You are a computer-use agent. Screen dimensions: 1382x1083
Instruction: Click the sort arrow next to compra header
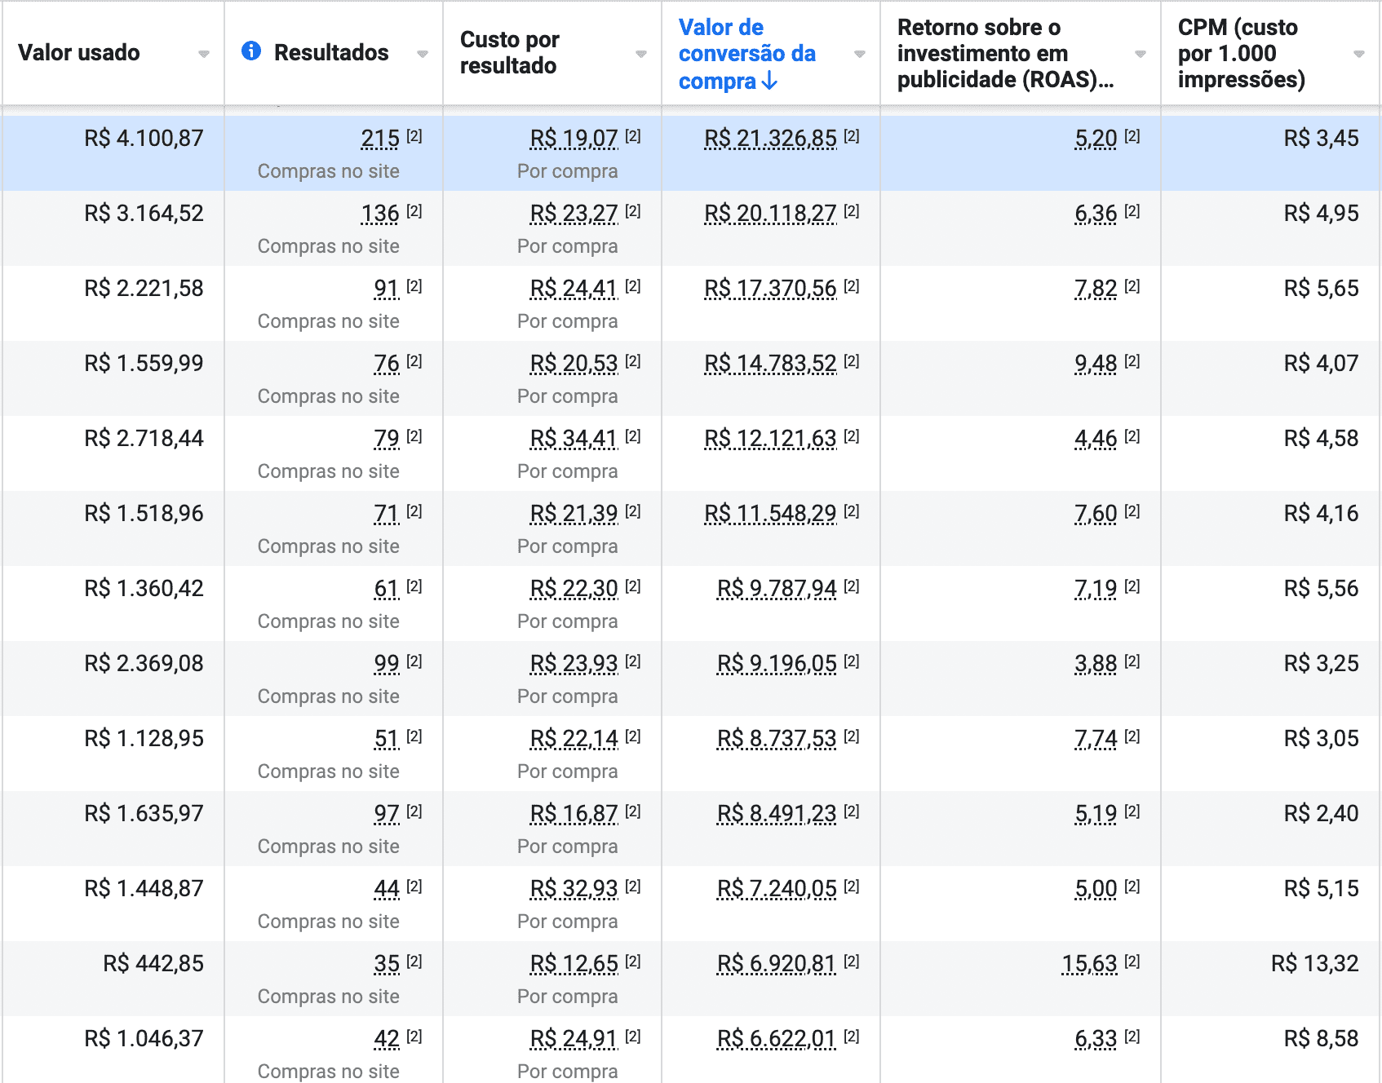point(769,81)
